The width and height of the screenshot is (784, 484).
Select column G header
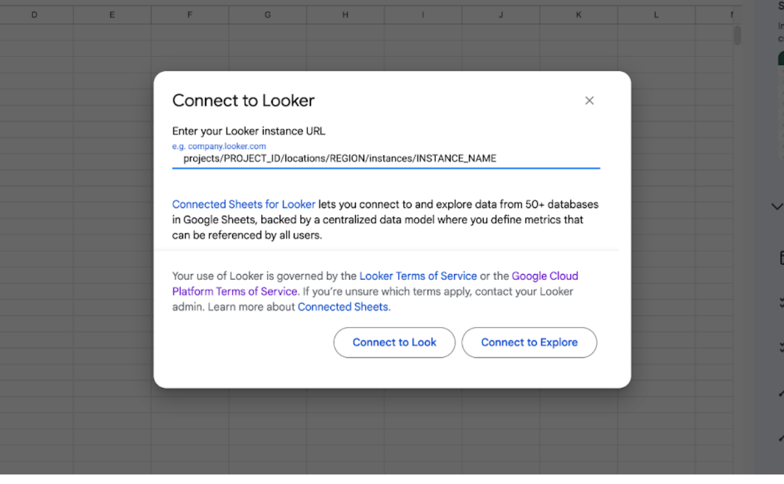coord(268,14)
